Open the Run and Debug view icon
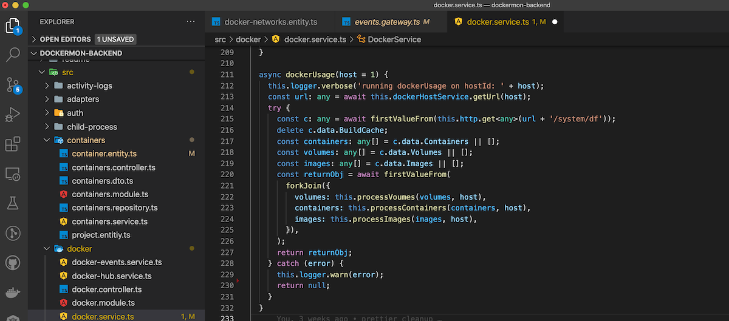This screenshot has height=321, width=729. pos(13,114)
